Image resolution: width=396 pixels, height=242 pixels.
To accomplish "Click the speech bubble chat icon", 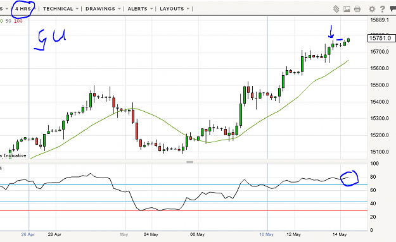I will coord(393,9).
